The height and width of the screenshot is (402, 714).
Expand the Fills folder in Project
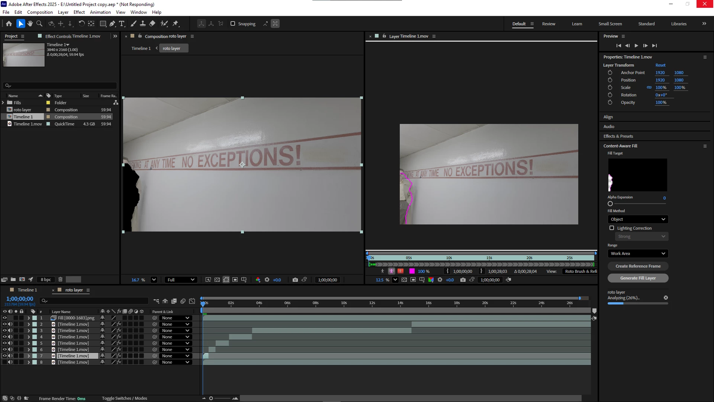pos(3,103)
